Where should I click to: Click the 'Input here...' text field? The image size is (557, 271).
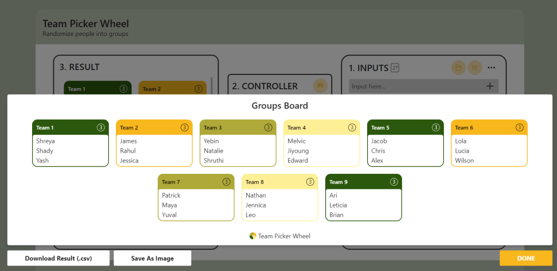tap(414, 86)
